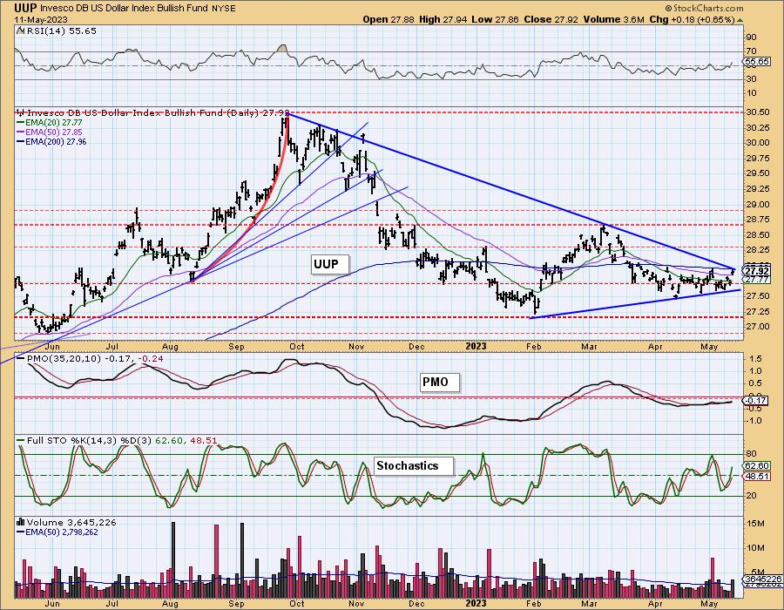784x610 pixels.
Task: Click the Sep label on upper time axis
Action: click(x=236, y=346)
